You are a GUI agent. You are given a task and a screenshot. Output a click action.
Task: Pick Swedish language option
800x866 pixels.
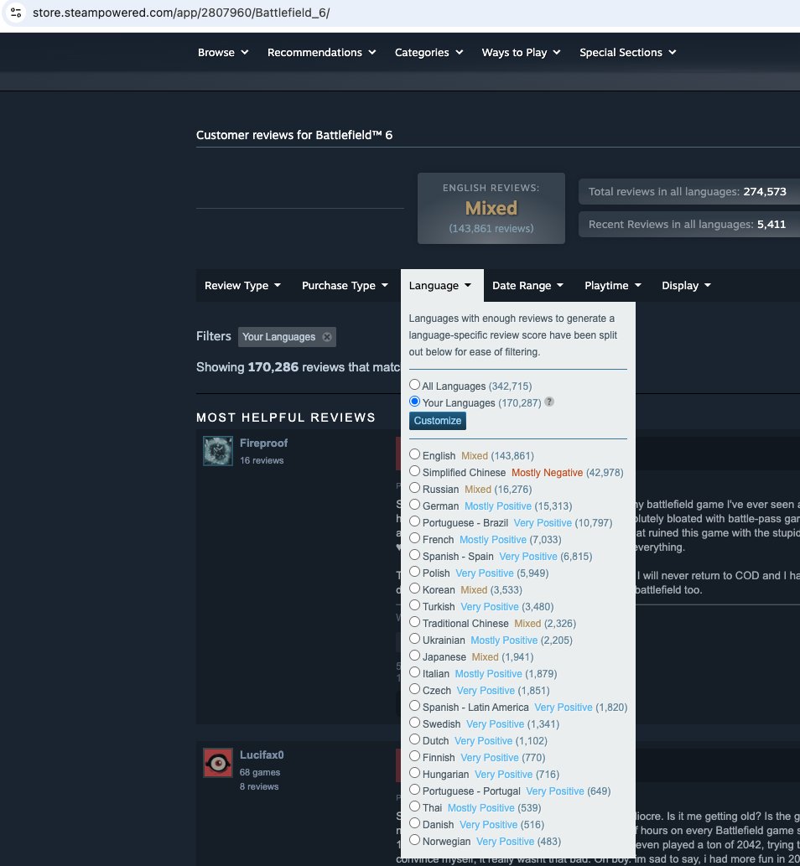pos(414,723)
